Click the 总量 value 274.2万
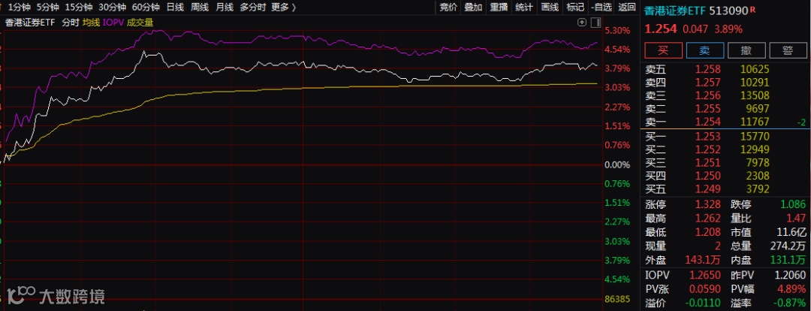 tap(789, 246)
